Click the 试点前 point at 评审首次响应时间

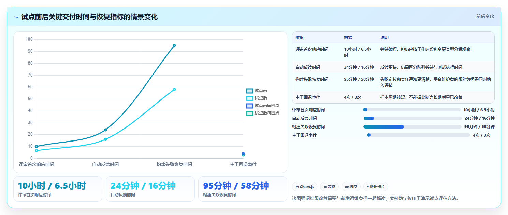coord(37,147)
